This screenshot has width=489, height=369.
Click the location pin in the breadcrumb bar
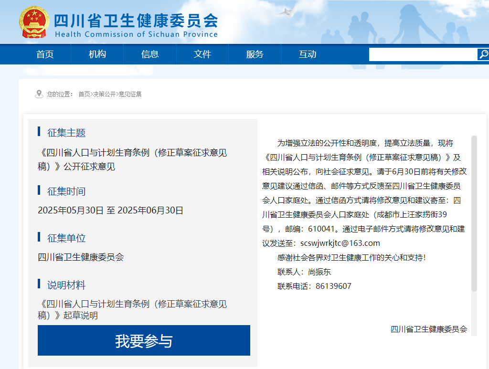(38, 94)
